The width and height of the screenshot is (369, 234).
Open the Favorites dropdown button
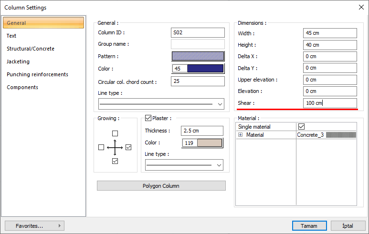pos(34,225)
